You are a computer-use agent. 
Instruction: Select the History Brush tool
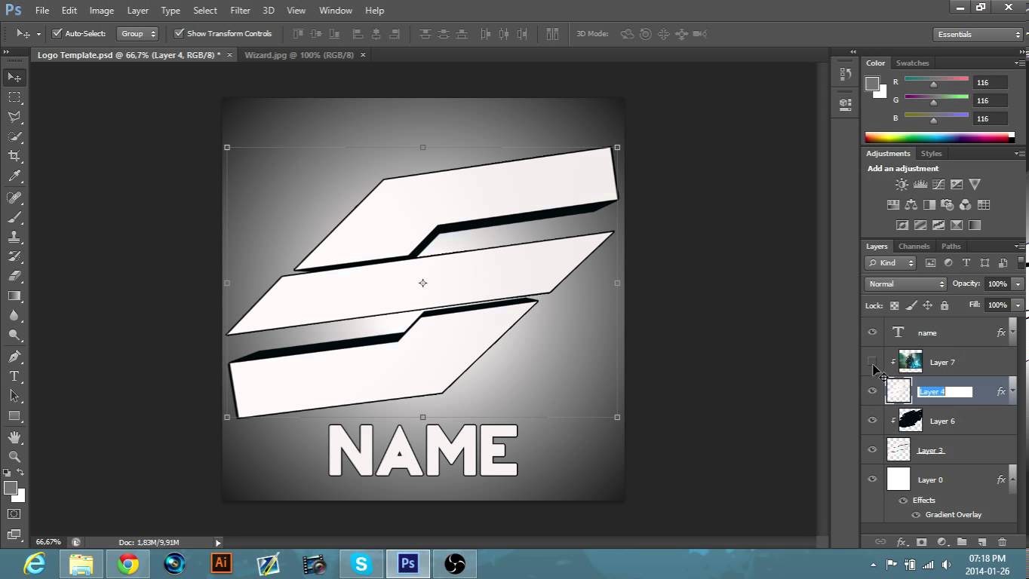[14, 256]
